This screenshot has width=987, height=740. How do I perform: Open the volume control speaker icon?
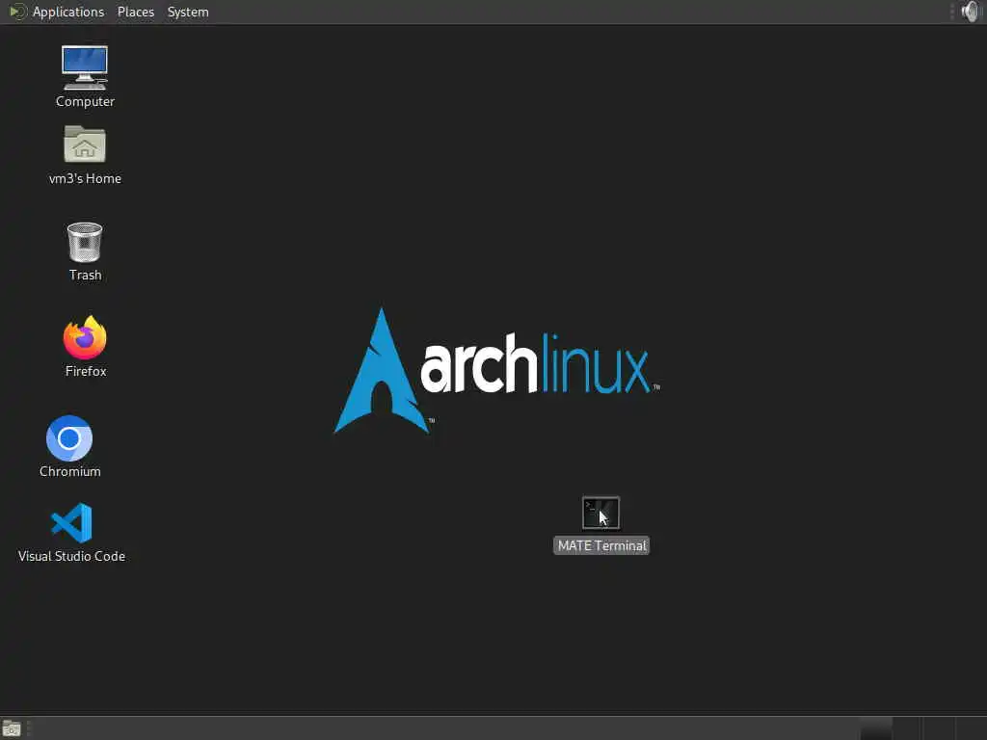(972, 12)
